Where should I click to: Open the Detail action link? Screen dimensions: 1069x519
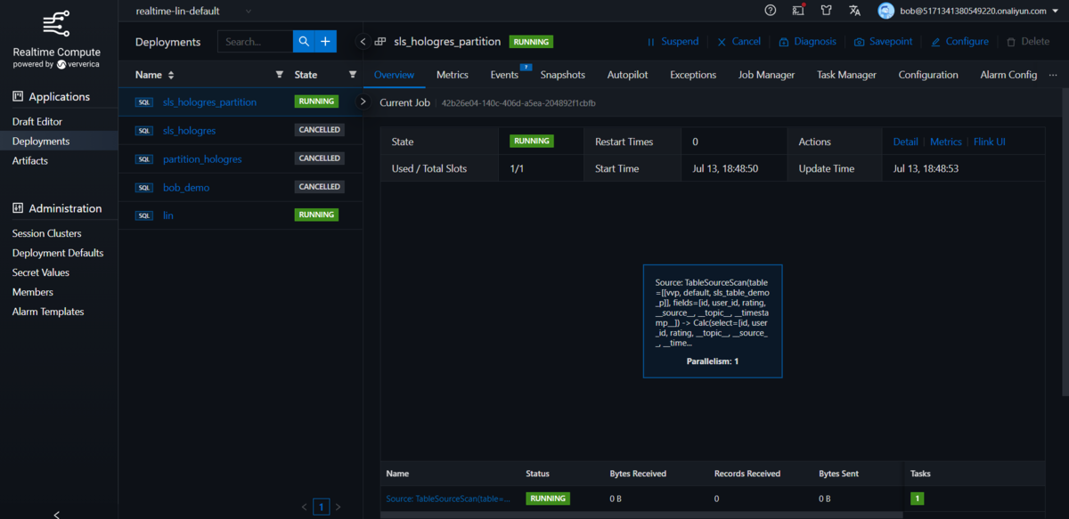pos(905,142)
